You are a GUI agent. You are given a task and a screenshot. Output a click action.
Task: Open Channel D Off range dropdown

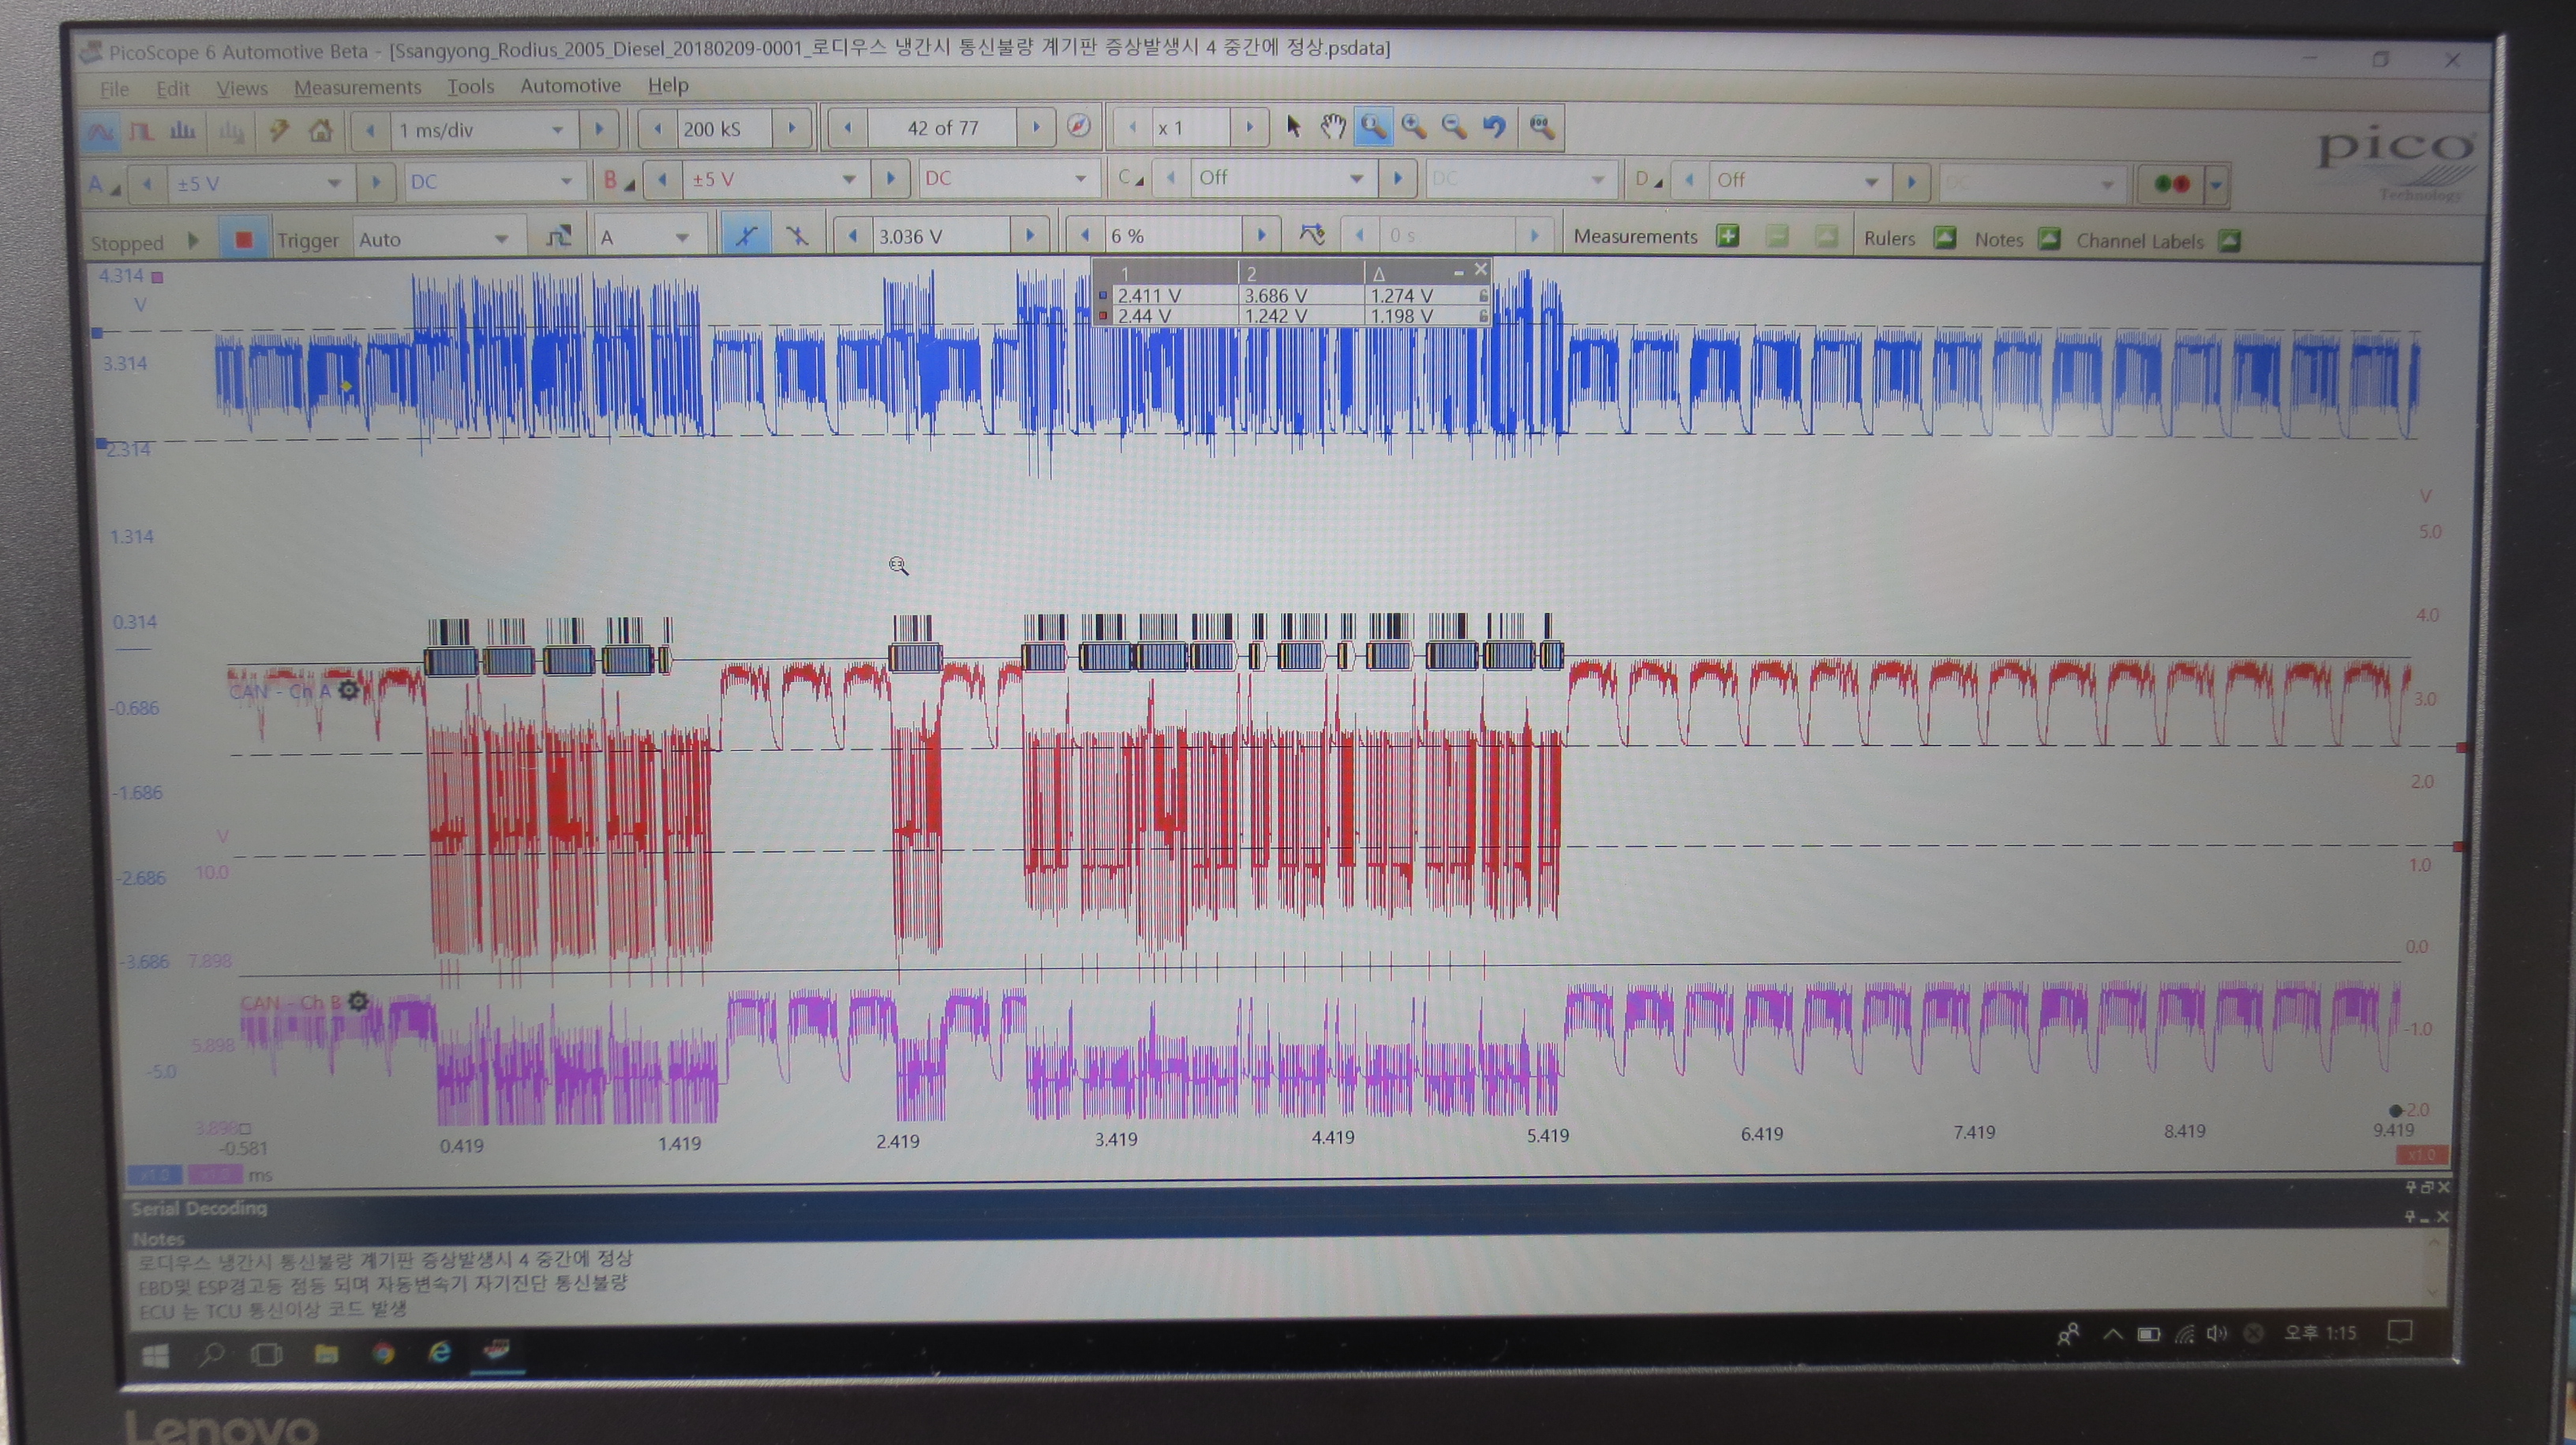tap(1871, 182)
